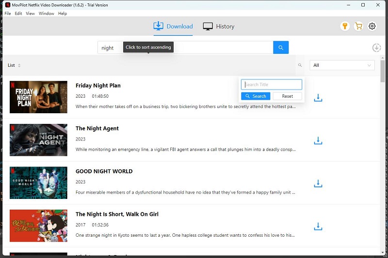Open the shopping cart purchase icon
This screenshot has width=388, height=258.
pos(358,26)
